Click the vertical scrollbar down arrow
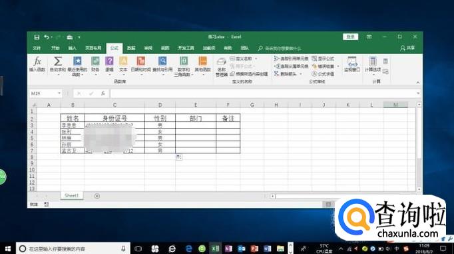 pyautogui.click(x=419, y=189)
